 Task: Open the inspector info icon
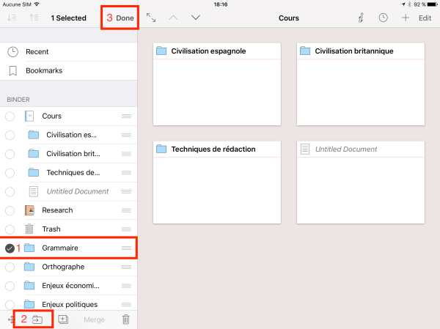359,18
